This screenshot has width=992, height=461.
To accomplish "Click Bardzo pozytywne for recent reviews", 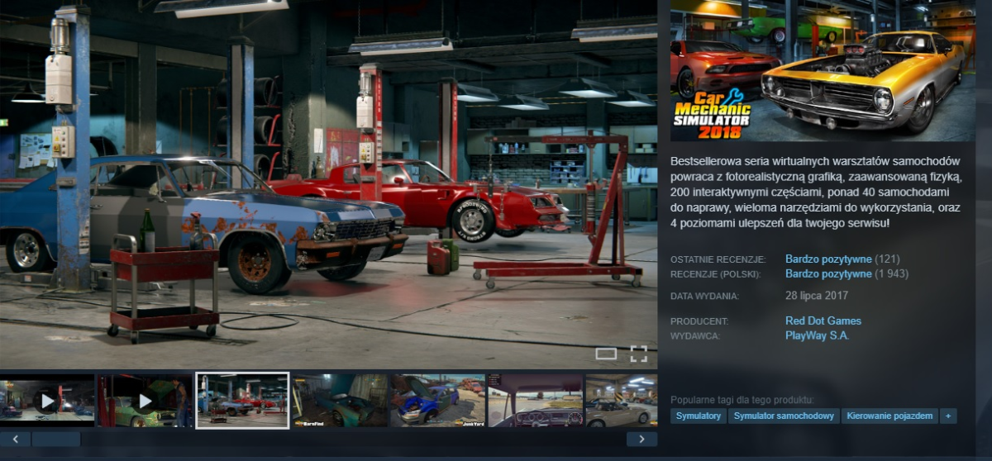I will pyautogui.click(x=828, y=259).
